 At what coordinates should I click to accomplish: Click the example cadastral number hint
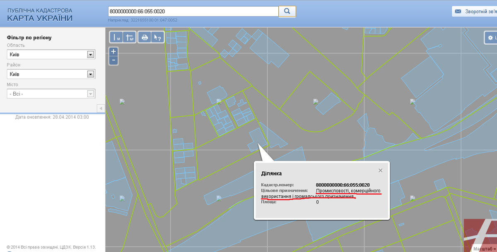[x=142, y=20]
